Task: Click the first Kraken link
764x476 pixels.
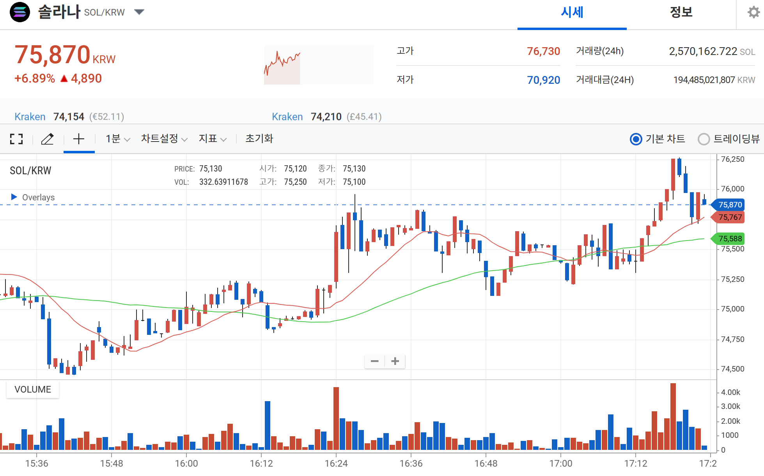Action: [x=30, y=117]
